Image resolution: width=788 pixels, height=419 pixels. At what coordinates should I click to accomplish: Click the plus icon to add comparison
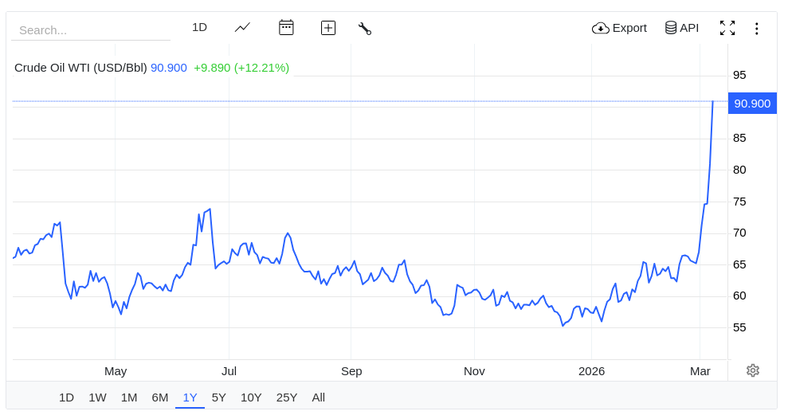[x=328, y=28]
